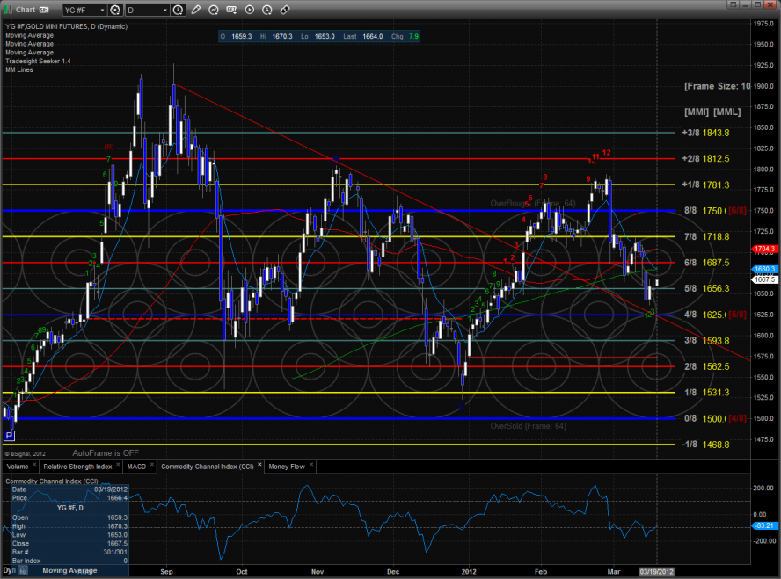781x579 pixels.
Task: Switch to the Relative Strength Index tab
Action: point(77,467)
